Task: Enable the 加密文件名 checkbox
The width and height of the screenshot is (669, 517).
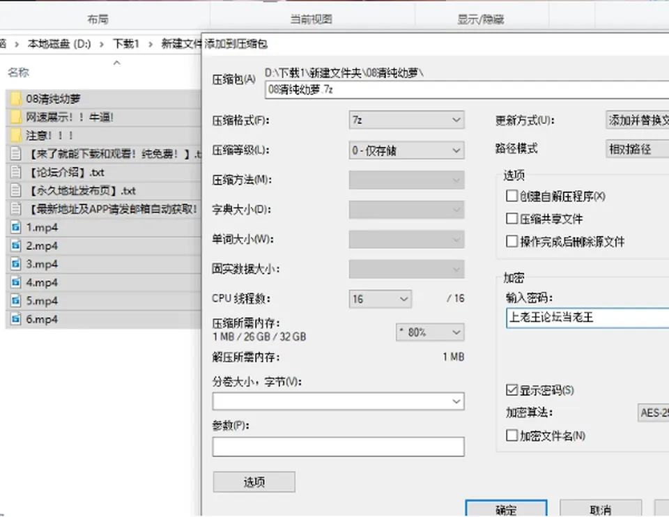Action: point(512,435)
